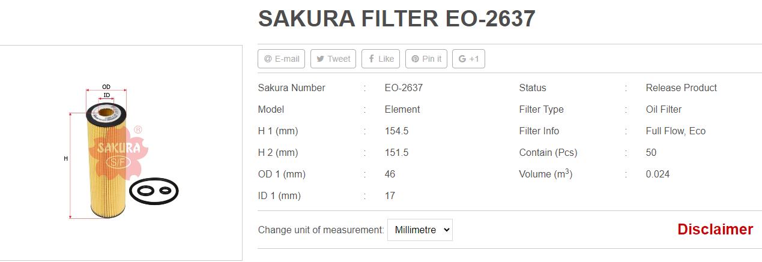762x262 pixels.
Task: Click the yellow oil filter element image
Action: (x=106, y=162)
